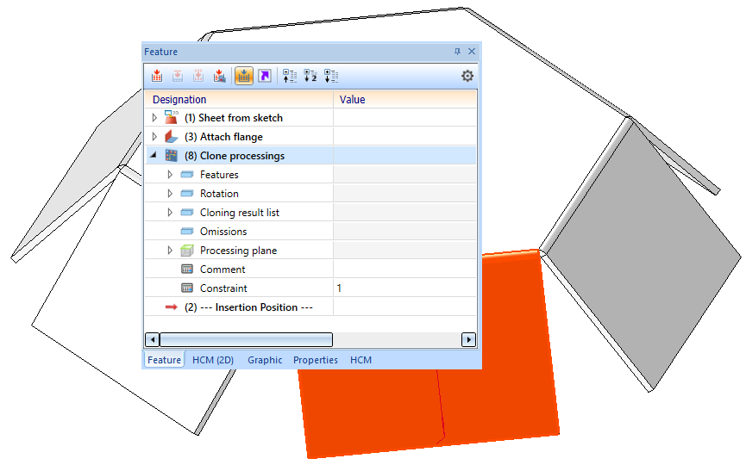The height and width of the screenshot is (471, 746).
Task: Click the Clone processings feature icon
Action: click(172, 155)
